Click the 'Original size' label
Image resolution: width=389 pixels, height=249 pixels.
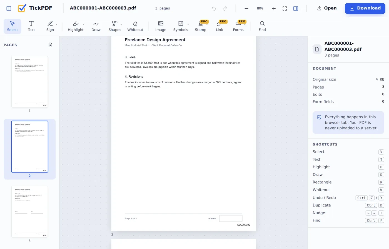pos(325,79)
